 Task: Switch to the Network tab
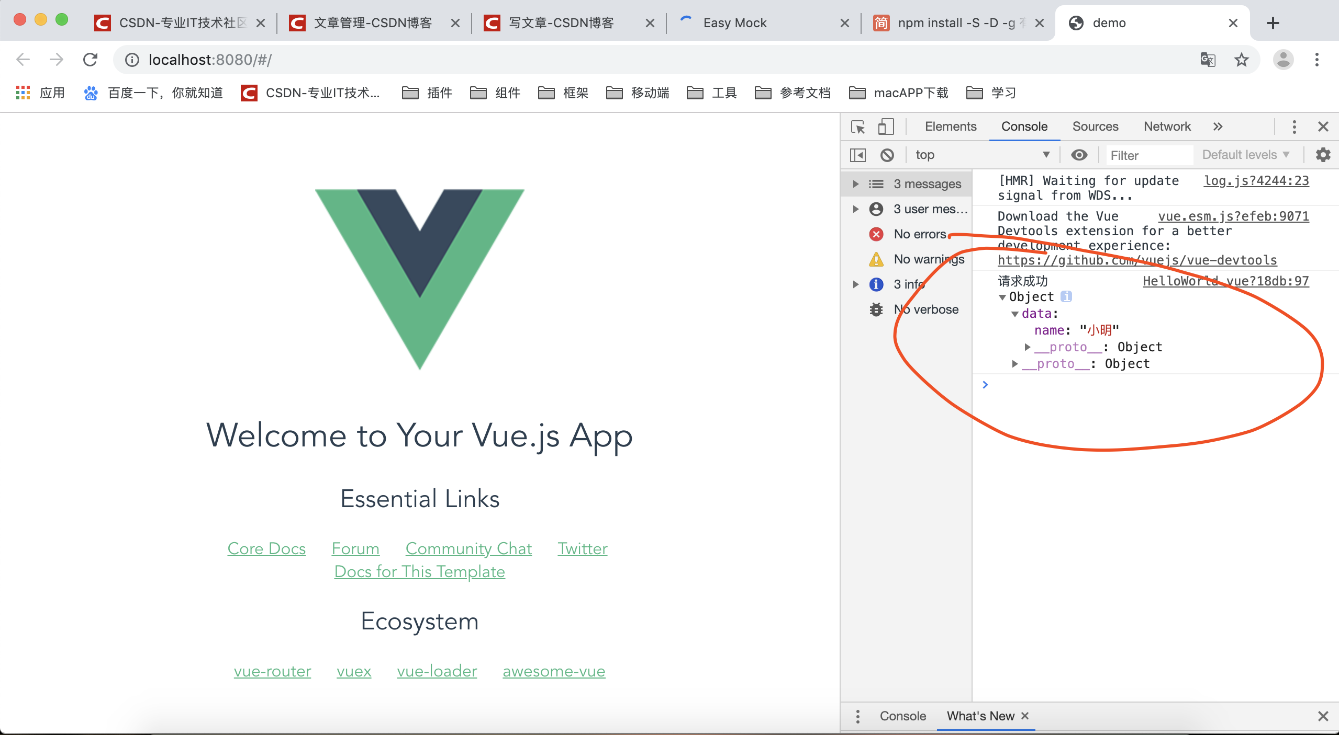coord(1167,127)
